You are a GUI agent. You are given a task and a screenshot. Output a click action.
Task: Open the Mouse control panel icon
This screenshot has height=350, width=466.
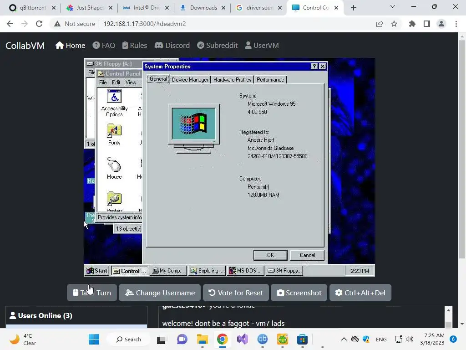point(114,169)
